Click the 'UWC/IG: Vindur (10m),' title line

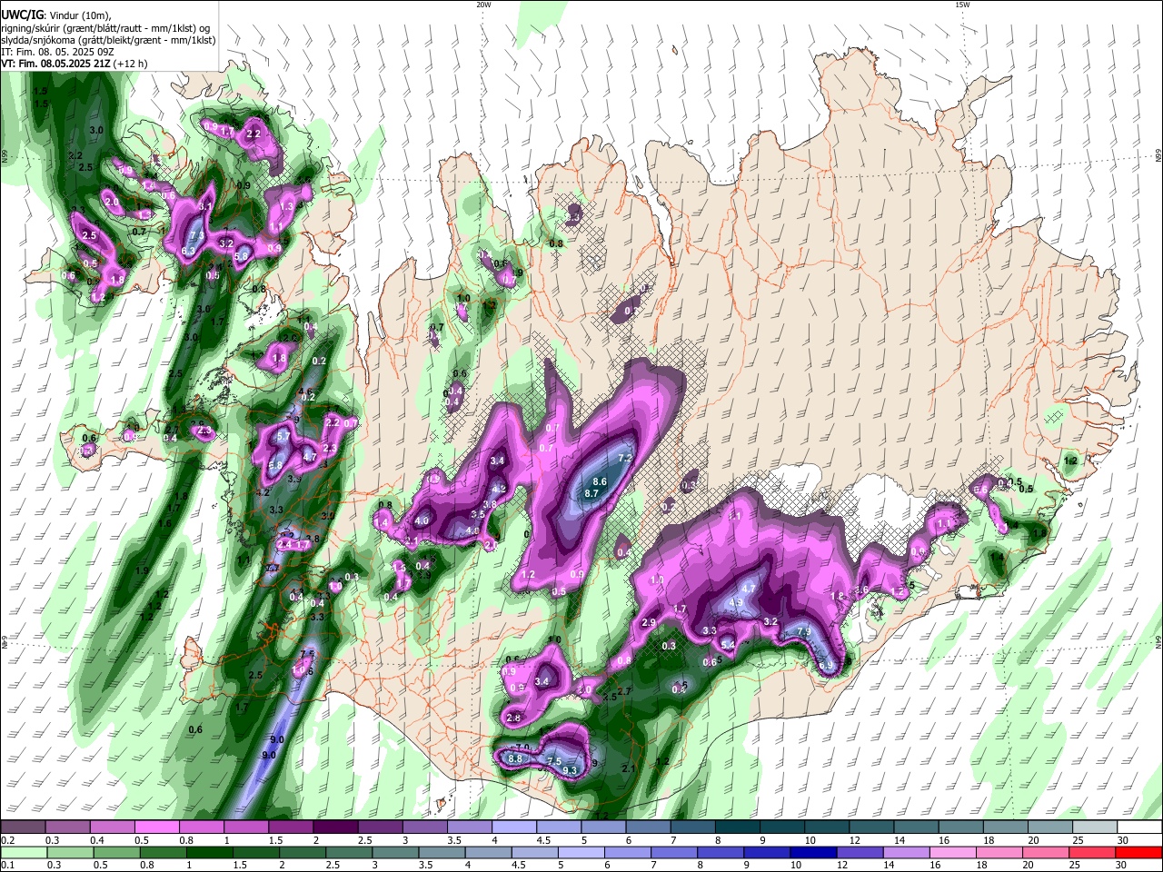click(56, 15)
